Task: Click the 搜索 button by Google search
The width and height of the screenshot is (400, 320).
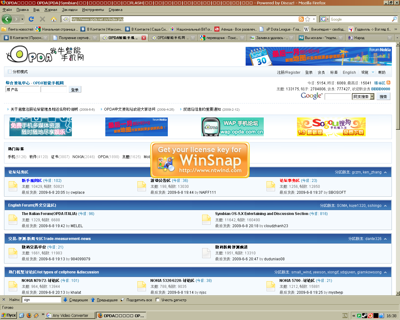Action: coord(383,97)
